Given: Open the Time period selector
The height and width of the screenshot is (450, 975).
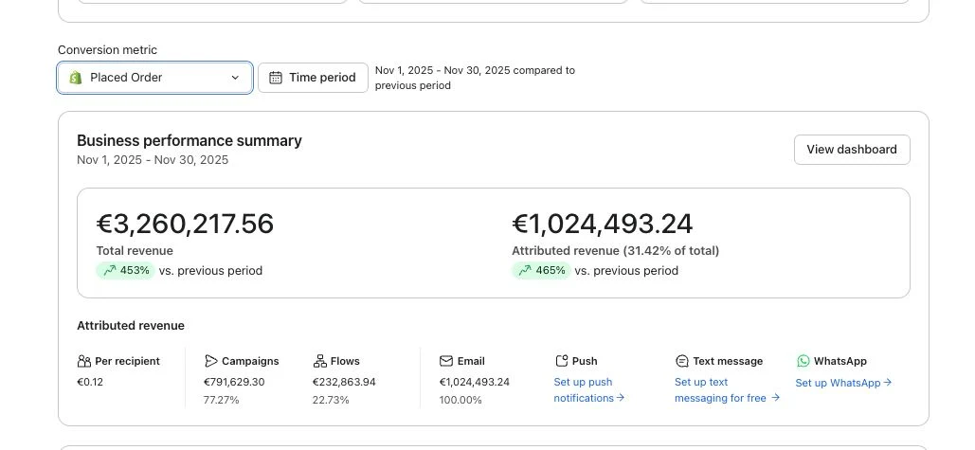Looking at the screenshot, I should coord(313,78).
